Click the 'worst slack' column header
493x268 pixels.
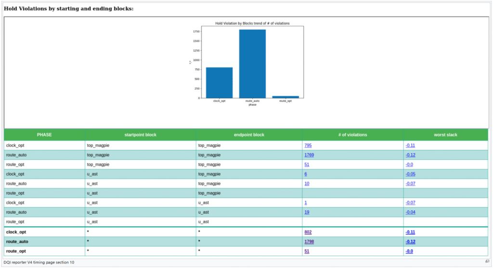(x=446, y=135)
